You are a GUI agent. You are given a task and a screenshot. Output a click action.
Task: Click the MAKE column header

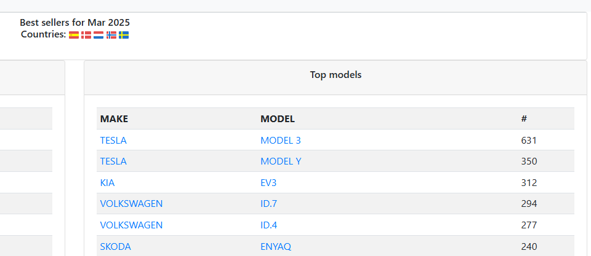coord(115,119)
